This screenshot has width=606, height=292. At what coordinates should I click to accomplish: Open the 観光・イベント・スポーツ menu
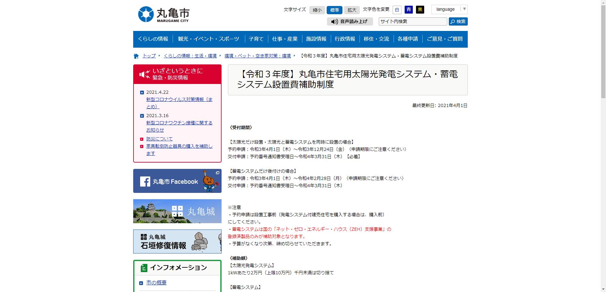[208, 39]
